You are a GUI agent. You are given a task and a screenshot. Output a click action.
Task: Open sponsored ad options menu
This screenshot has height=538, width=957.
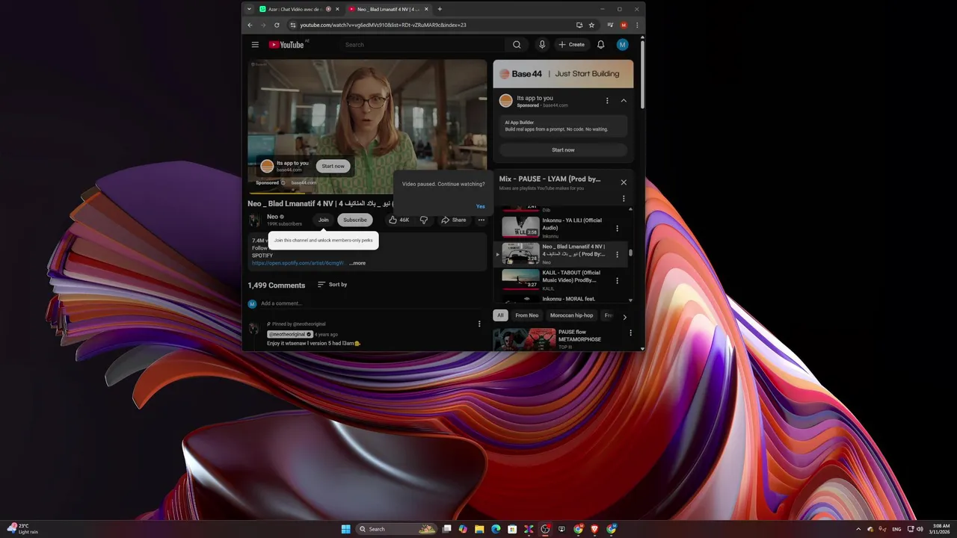607,101
